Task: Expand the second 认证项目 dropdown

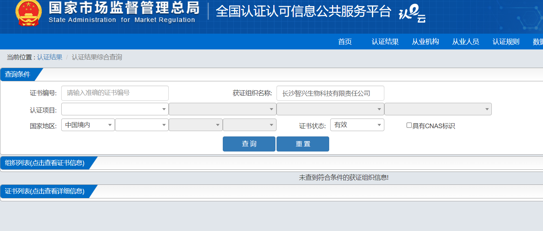Action: click(222, 109)
